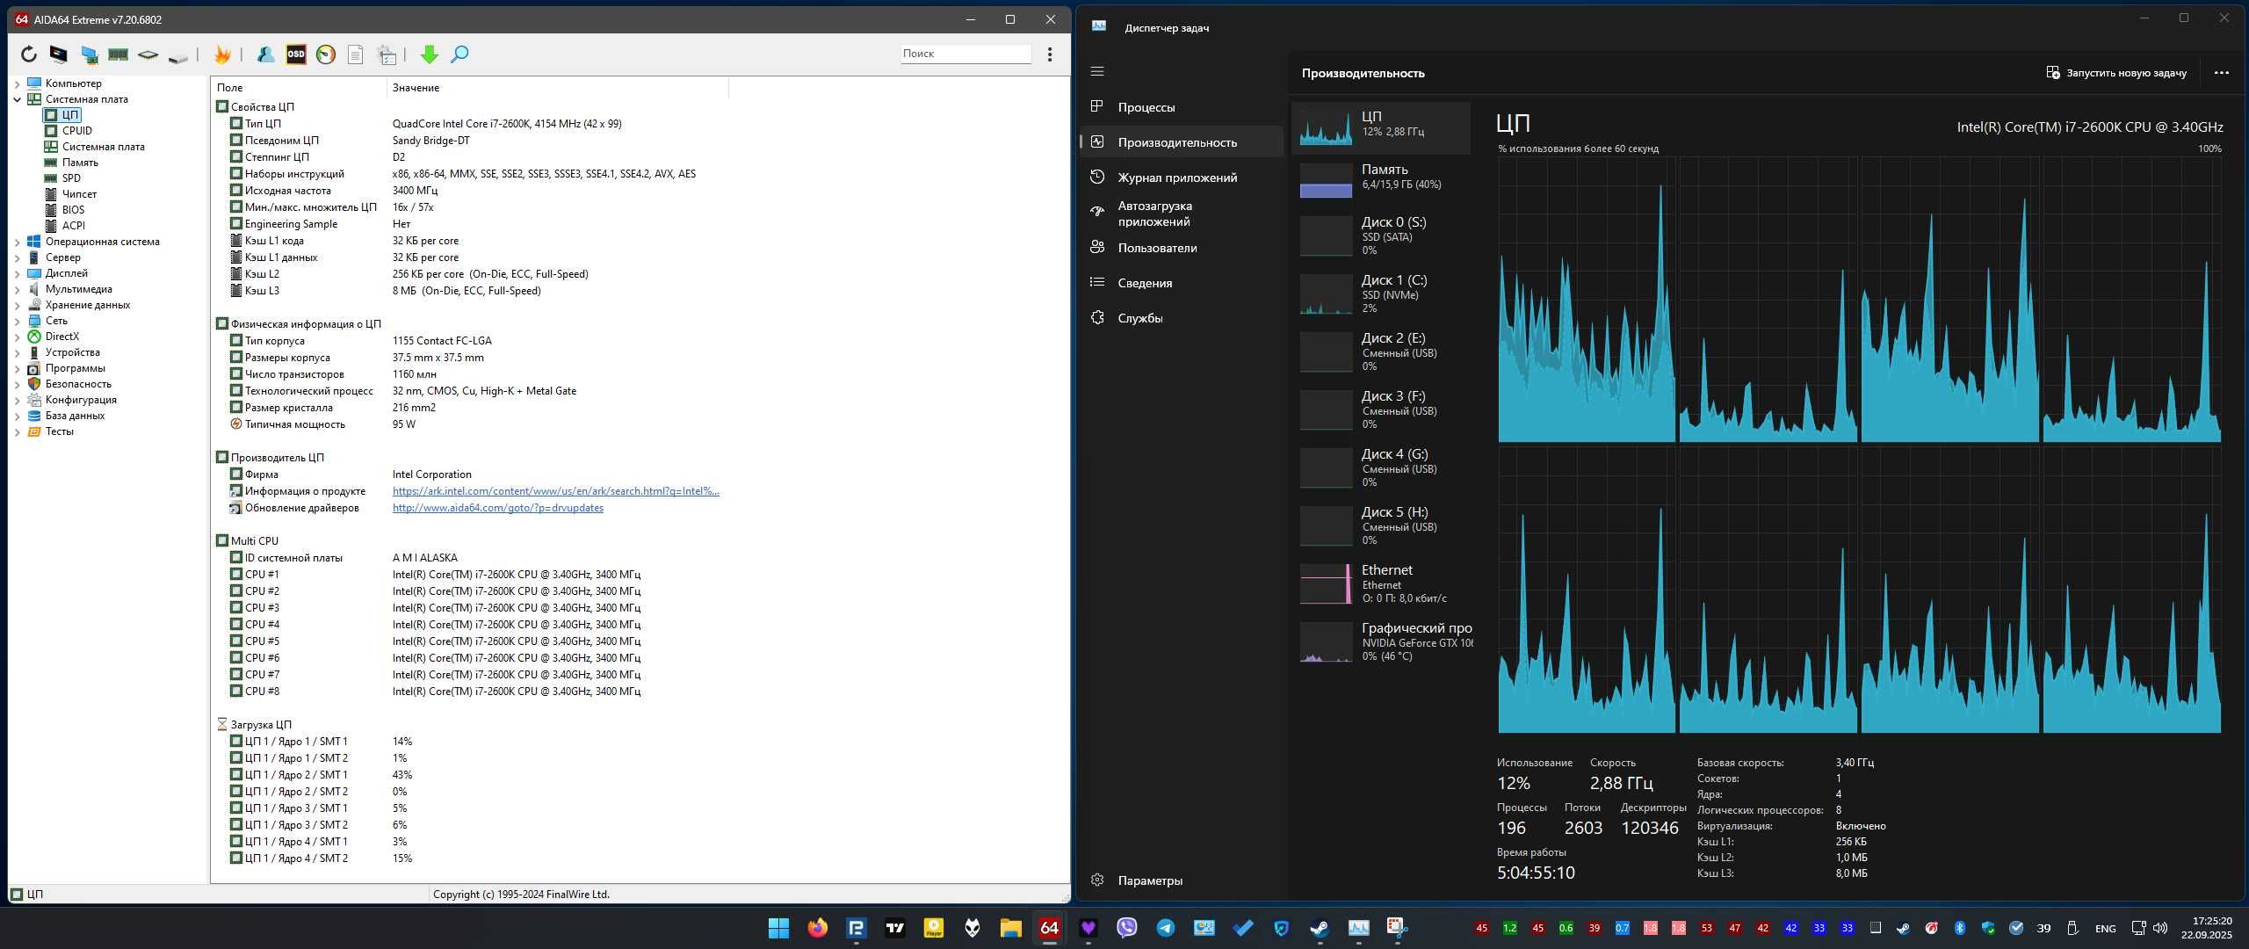Open the Пользователи tab in Task Manager
This screenshot has height=949, width=2249.
(1181, 248)
